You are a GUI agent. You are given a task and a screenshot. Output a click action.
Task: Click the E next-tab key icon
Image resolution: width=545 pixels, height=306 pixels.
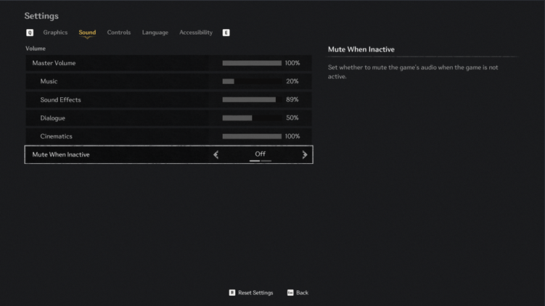(226, 33)
